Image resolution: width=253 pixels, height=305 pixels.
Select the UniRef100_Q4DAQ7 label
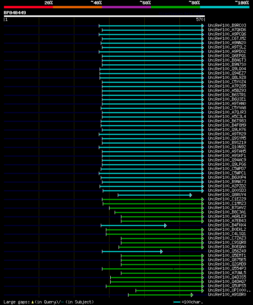227,281
